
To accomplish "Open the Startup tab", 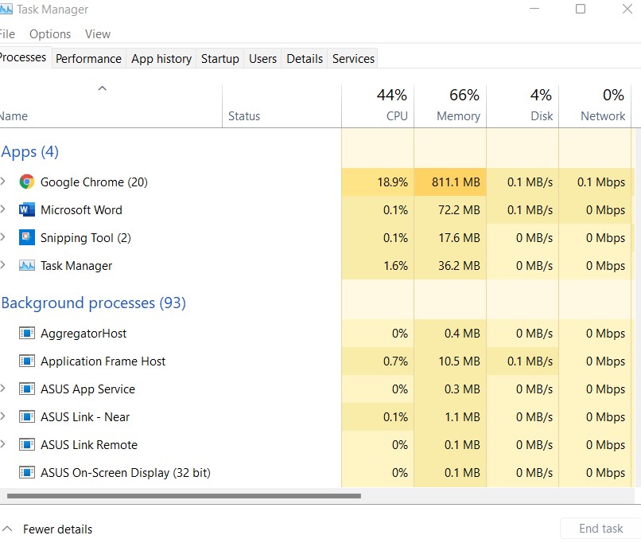I will (219, 59).
